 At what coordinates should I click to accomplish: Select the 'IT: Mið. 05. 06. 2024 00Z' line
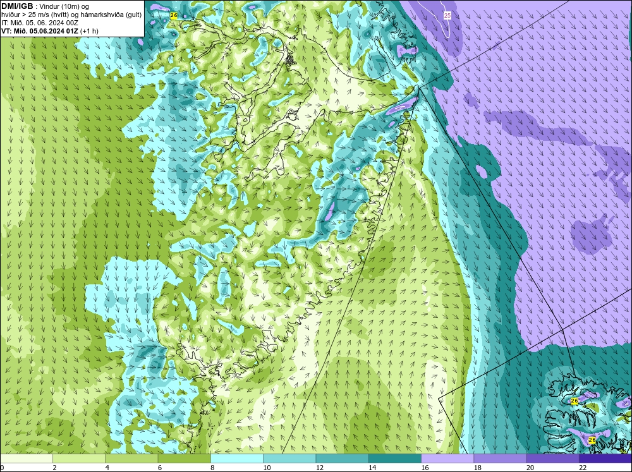[39, 23]
